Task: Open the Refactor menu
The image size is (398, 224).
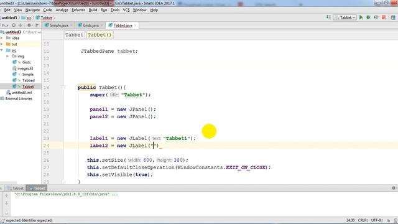Action: coord(78,10)
